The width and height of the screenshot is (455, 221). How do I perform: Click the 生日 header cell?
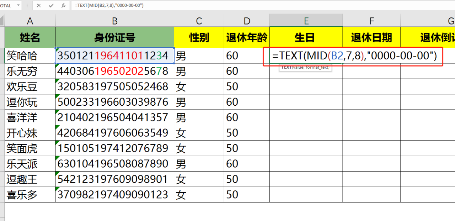coord(306,37)
